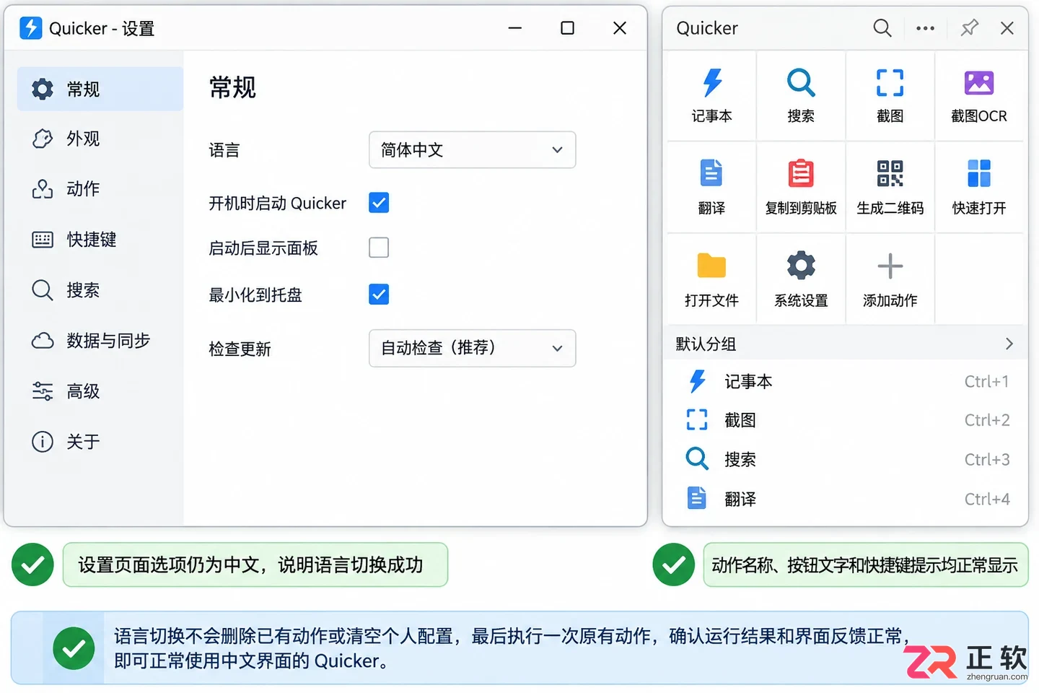This screenshot has height=693, width=1039.
Task: Open the 检查更新 dropdown showing 自动检查
Action: (x=472, y=348)
